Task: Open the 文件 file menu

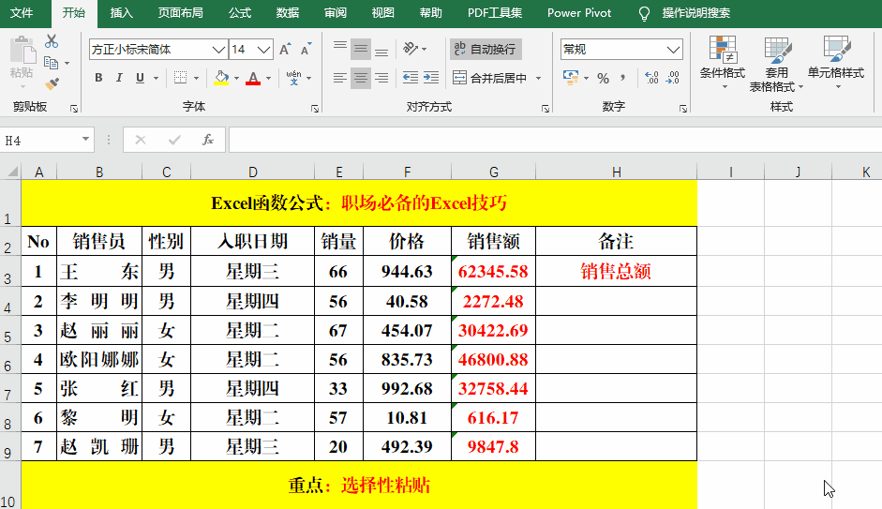Action: pos(22,13)
